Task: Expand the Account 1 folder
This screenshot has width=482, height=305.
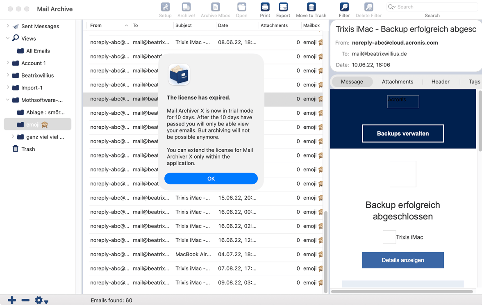Action: pos(8,63)
